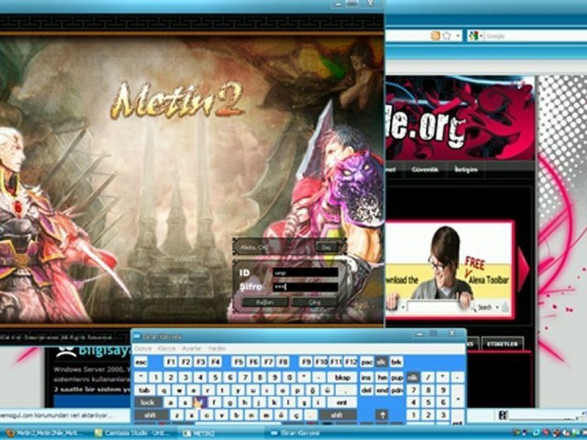Click the q key on on-screen keyboard
The width and height of the screenshot is (587, 440).
(164, 391)
